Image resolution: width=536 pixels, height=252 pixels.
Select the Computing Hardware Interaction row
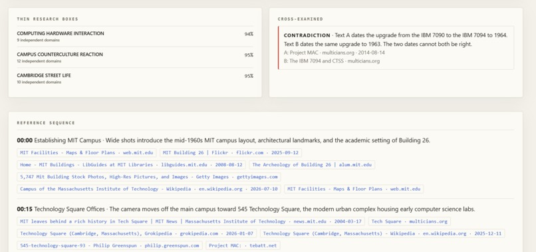pyautogui.click(x=135, y=37)
